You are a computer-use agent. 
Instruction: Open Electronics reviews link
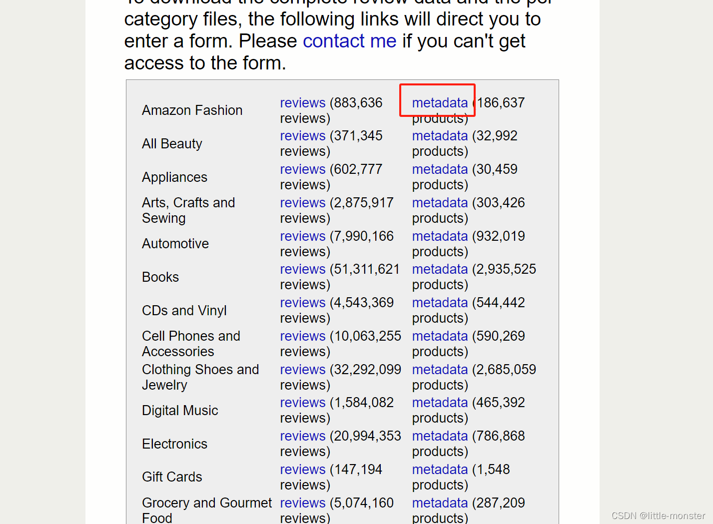pyautogui.click(x=303, y=436)
